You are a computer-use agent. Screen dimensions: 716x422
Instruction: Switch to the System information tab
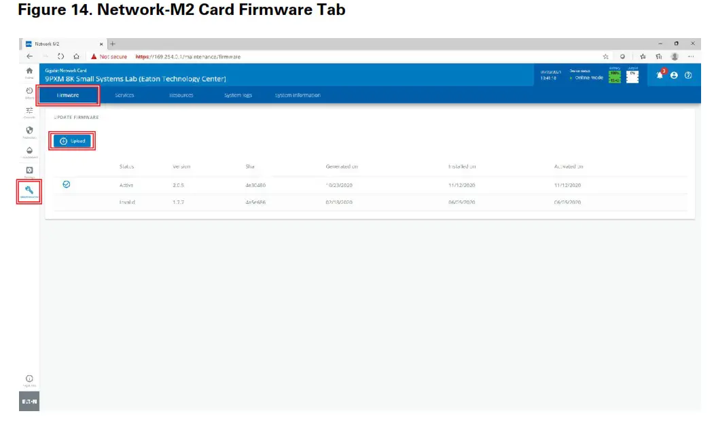[298, 95]
